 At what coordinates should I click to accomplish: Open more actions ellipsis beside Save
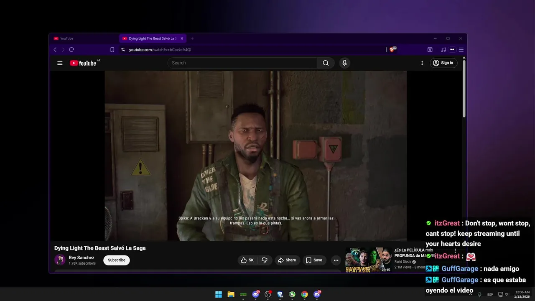(336, 260)
